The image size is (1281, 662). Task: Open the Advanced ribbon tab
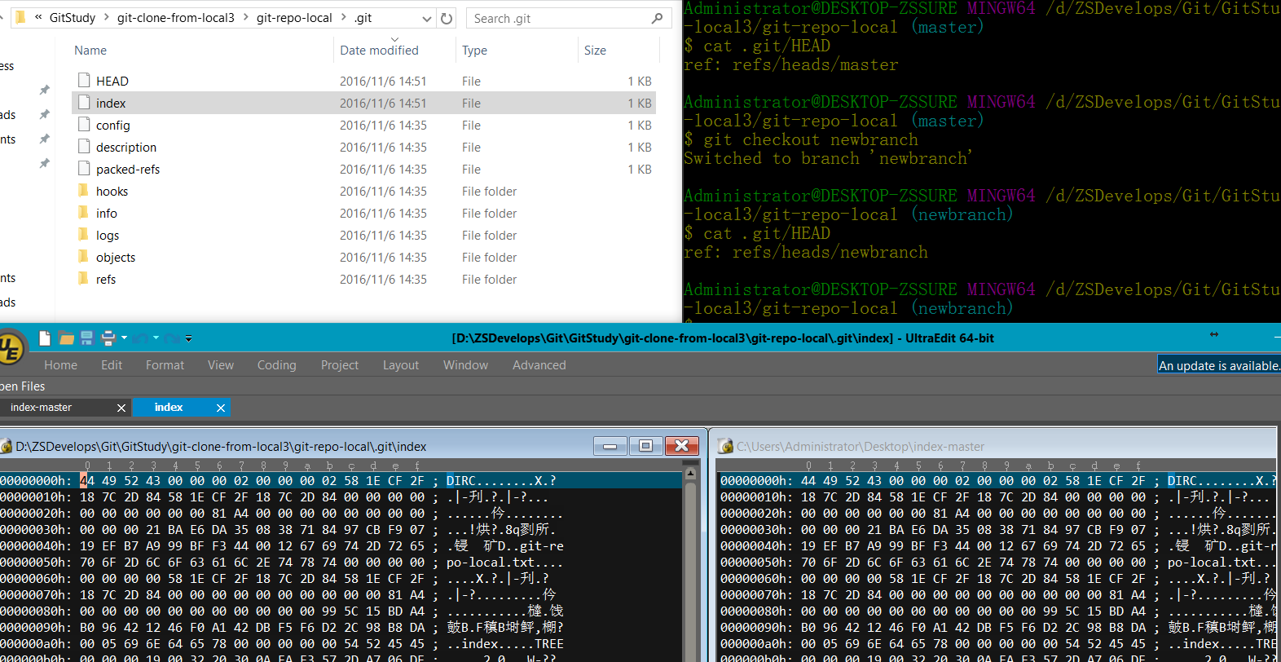click(x=539, y=365)
